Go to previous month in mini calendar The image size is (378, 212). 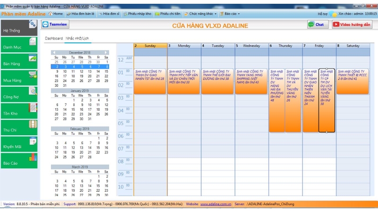click(53, 52)
